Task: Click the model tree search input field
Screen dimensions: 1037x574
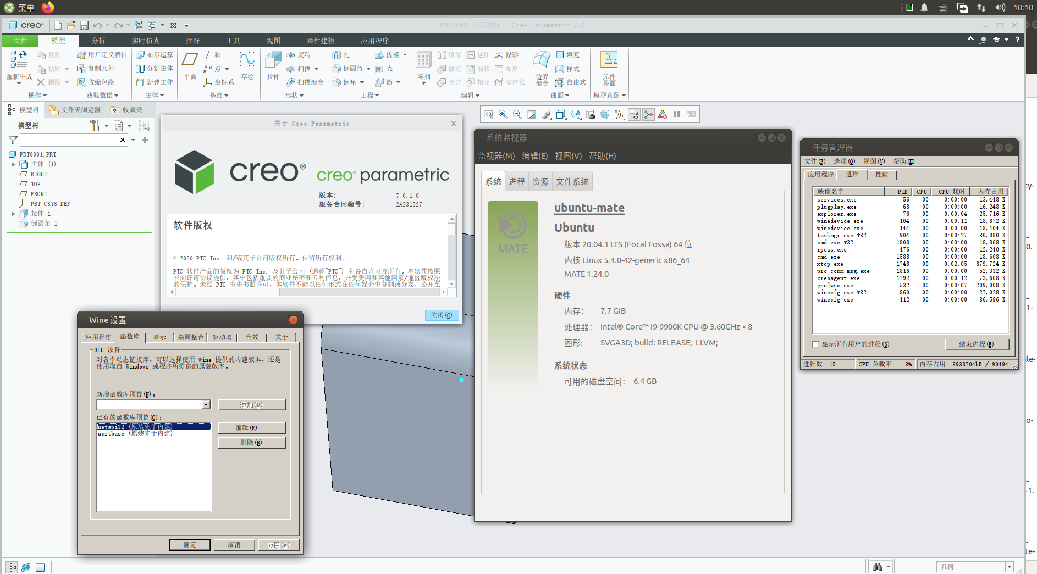Action: pos(74,140)
